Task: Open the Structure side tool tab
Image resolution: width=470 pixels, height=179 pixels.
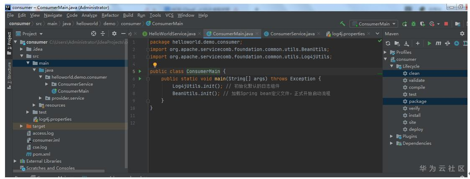Action: [9, 75]
